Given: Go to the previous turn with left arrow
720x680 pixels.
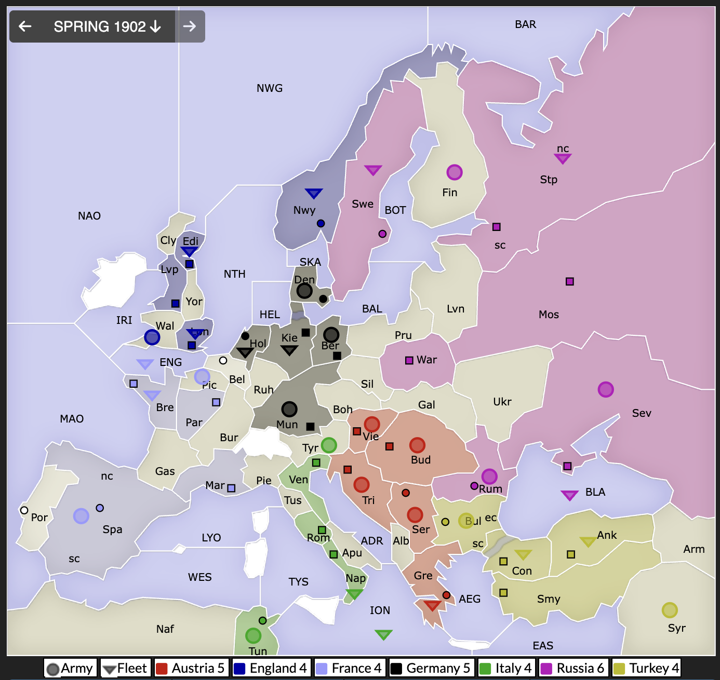Looking at the screenshot, I should click(25, 26).
